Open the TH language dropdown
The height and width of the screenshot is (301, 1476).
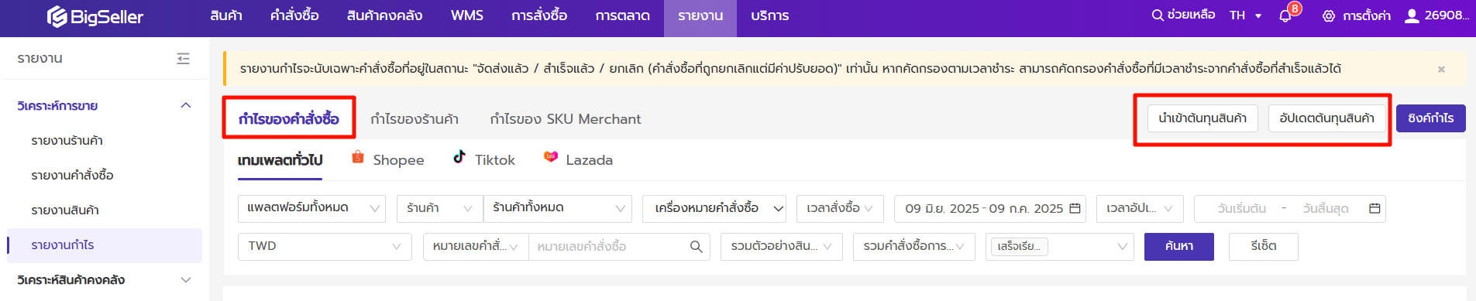[1246, 15]
